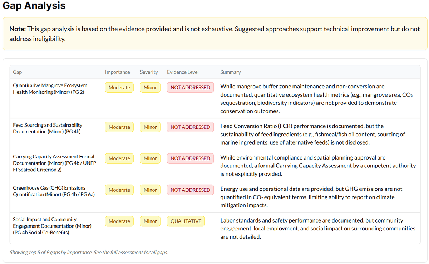Click the Greenhouse Gas Emissions Quantification gap name
This screenshot has height=264, width=429.
click(x=54, y=191)
